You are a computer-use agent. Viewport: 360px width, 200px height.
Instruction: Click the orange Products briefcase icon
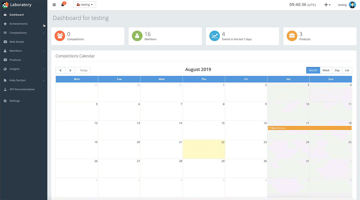292,36
